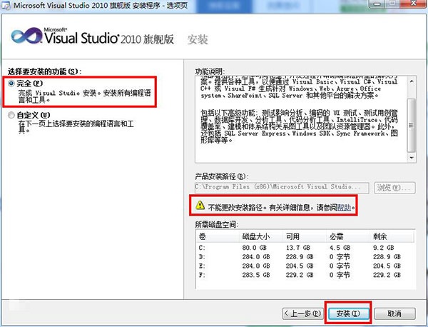The image size is (428, 327).
Task: Click the 剩余 column header
Action: pyautogui.click(x=392, y=236)
